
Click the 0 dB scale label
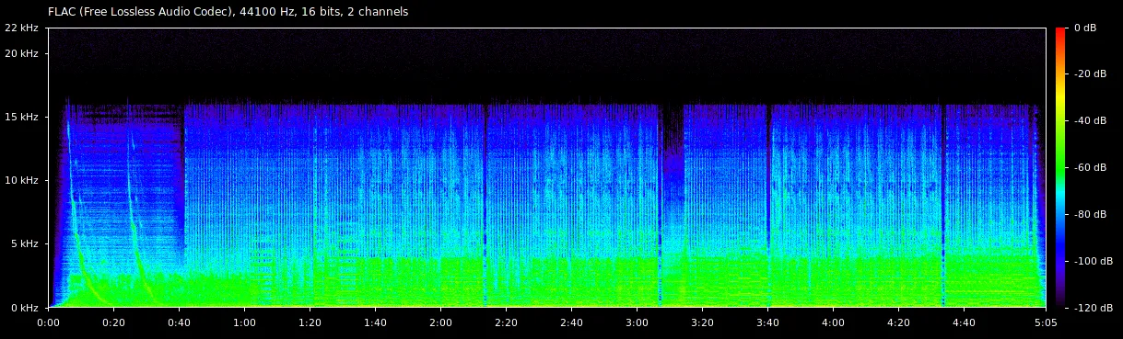1085,28
